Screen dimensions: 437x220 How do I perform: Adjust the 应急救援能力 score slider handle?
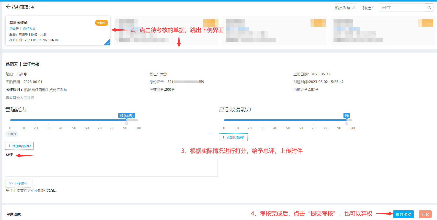pos(347,123)
